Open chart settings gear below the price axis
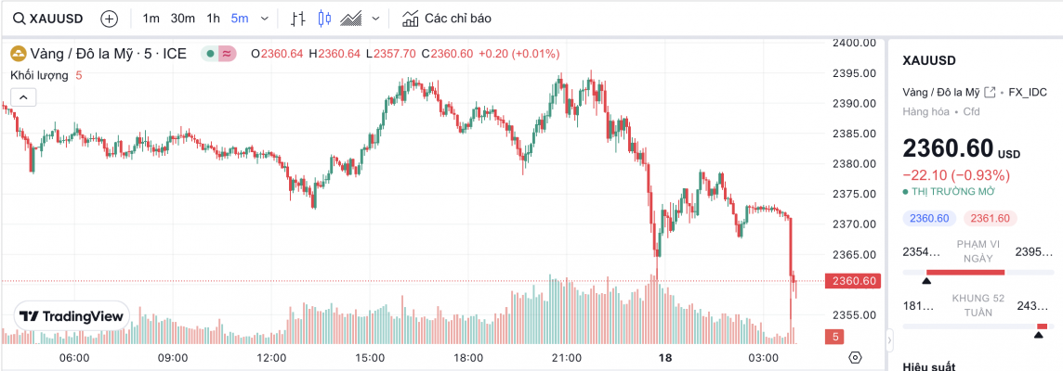This screenshot has height=371, width=1063. [x=855, y=358]
